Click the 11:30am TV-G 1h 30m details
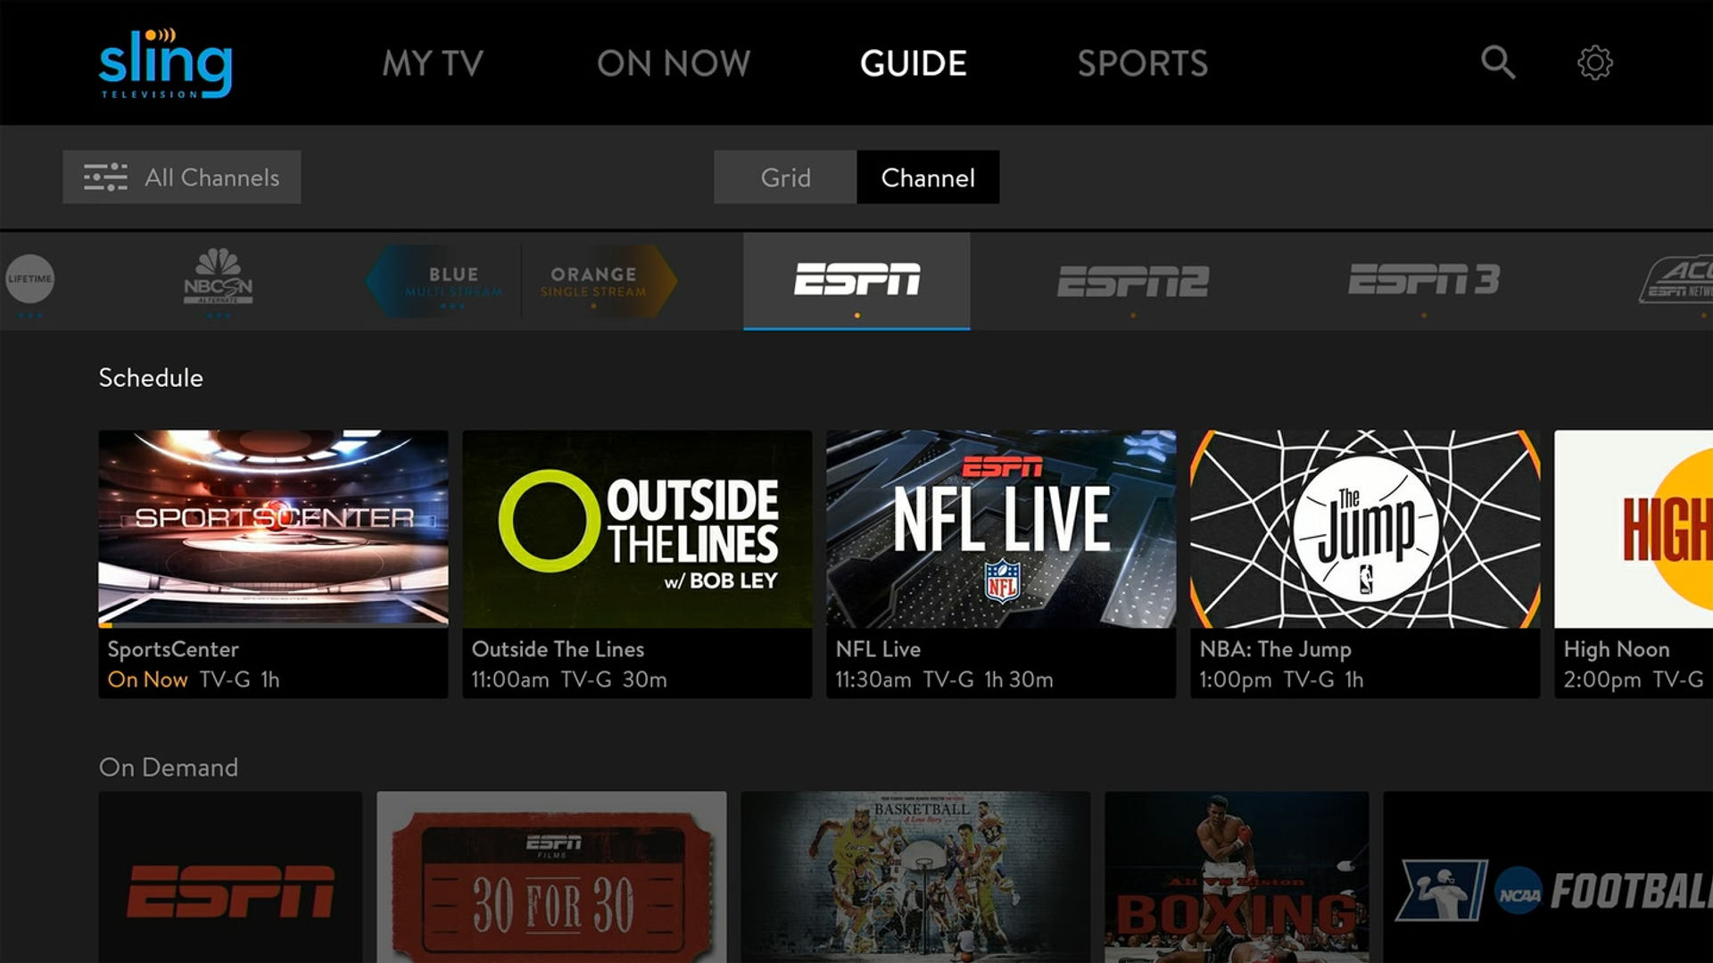1713x963 pixels. (944, 679)
